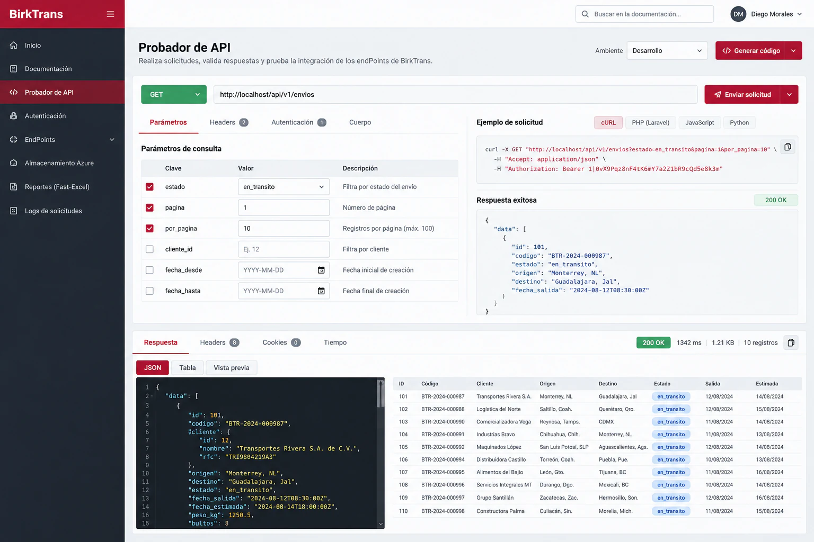Switch to the Cuerpo tab
814x542 pixels.
tap(360, 122)
